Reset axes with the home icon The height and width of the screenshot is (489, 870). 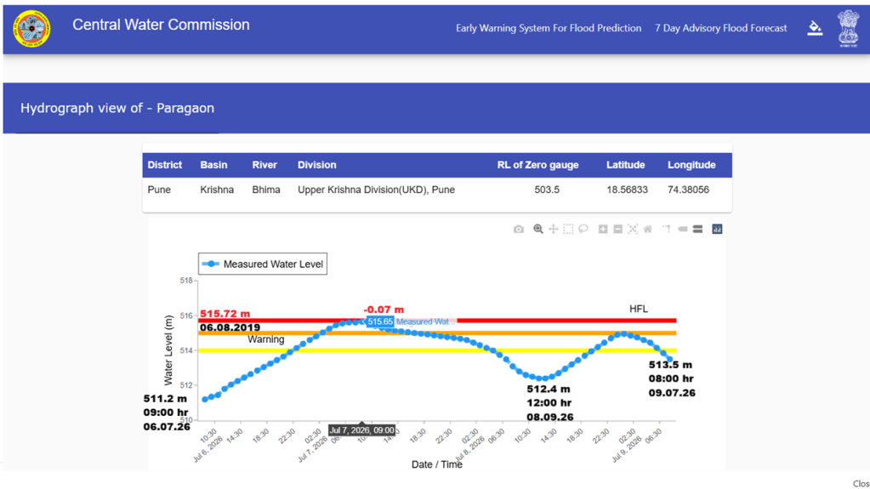tap(648, 230)
